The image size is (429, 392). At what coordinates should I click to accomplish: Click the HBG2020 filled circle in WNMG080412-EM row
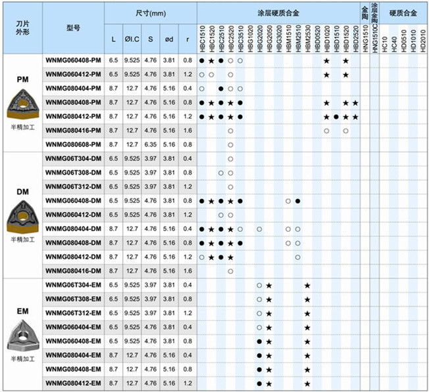pos(259,383)
